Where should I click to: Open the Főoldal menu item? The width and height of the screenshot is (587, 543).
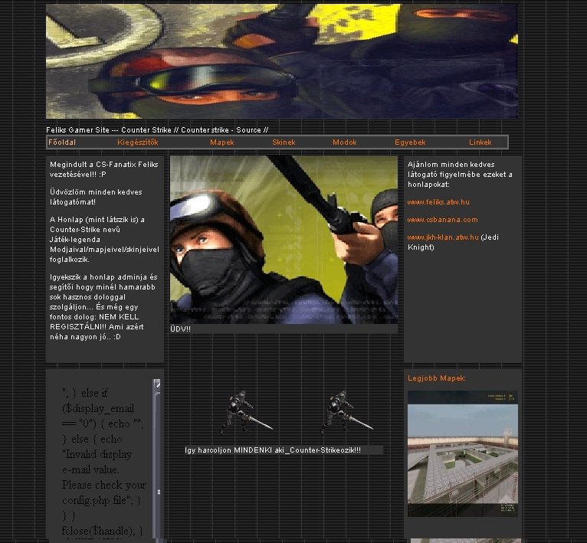62,142
